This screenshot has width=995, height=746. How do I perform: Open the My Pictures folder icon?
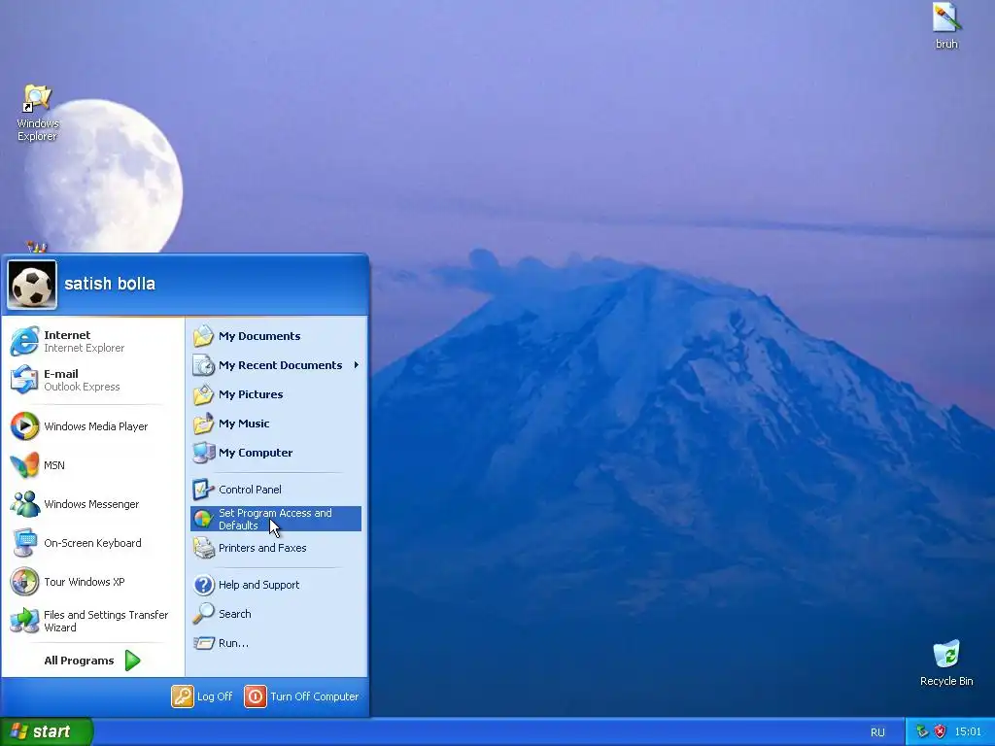point(204,394)
